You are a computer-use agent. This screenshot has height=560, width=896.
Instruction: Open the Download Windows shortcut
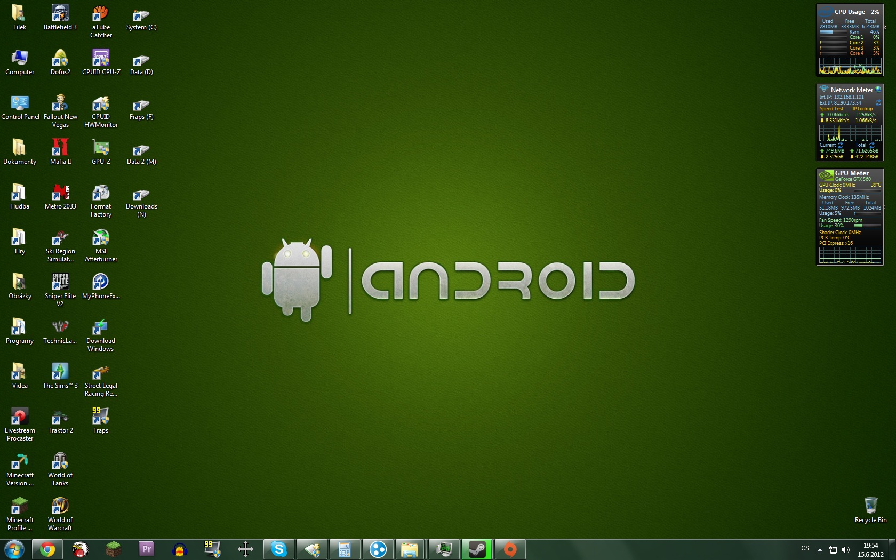point(101,335)
